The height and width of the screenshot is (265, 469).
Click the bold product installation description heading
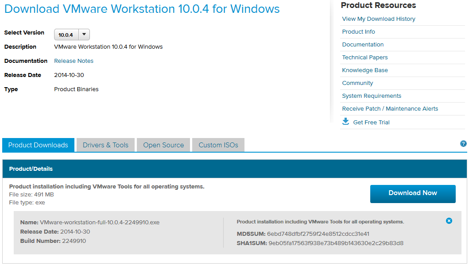[x=107, y=186]
